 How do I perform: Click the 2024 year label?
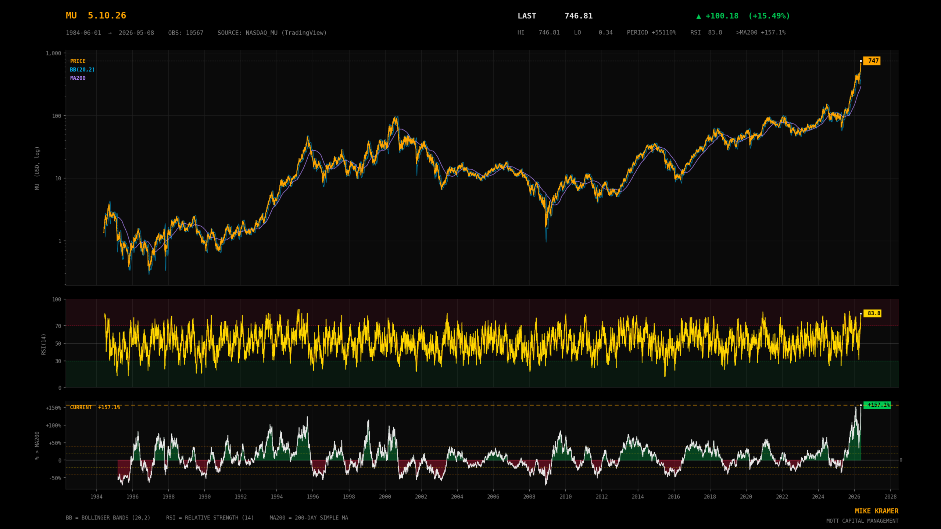coord(818,497)
